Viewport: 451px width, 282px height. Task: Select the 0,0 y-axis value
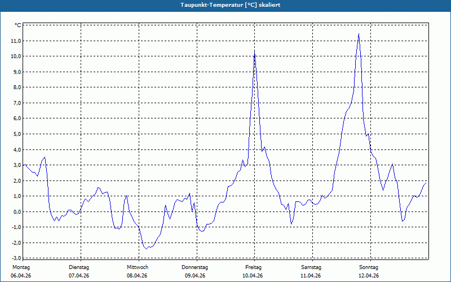(x=17, y=212)
